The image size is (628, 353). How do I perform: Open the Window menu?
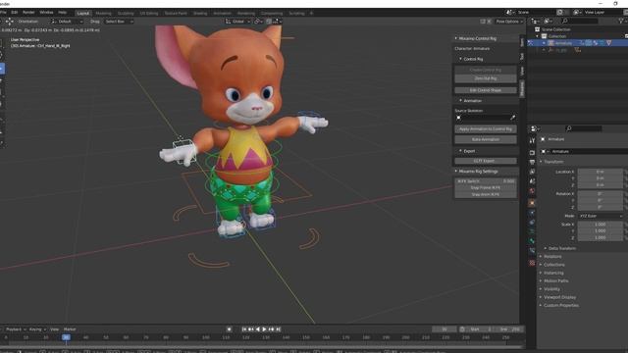pos(46,13)
